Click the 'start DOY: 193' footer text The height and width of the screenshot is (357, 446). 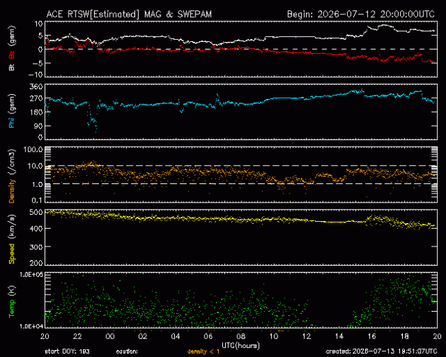tap(67, 352)
